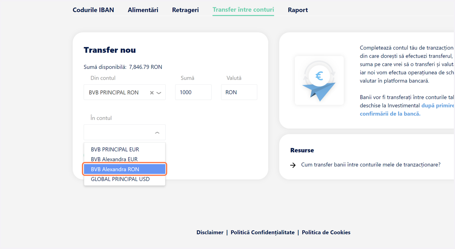Click the Valută field showing RON
This screenshot has width=455, height=249.
(x=239, y=92)
